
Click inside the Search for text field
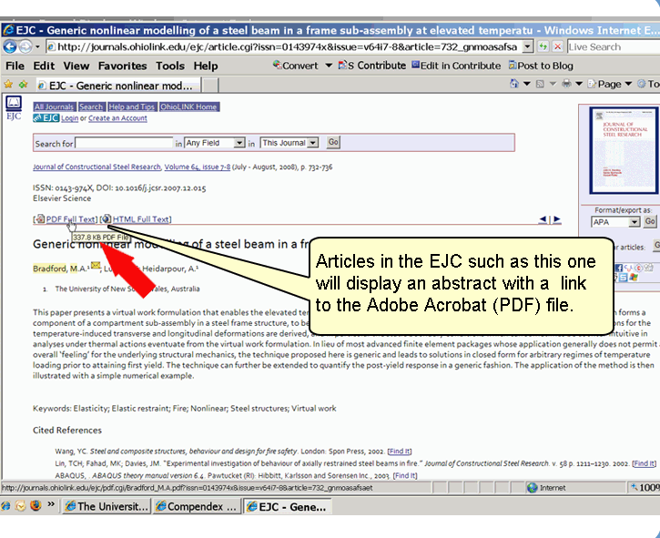pyautogui.click(x=124, y=143)
